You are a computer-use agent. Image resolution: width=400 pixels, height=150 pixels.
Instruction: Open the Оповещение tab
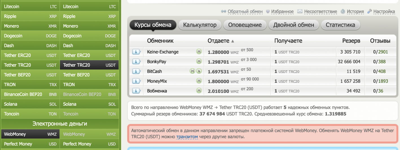[245, 25]
